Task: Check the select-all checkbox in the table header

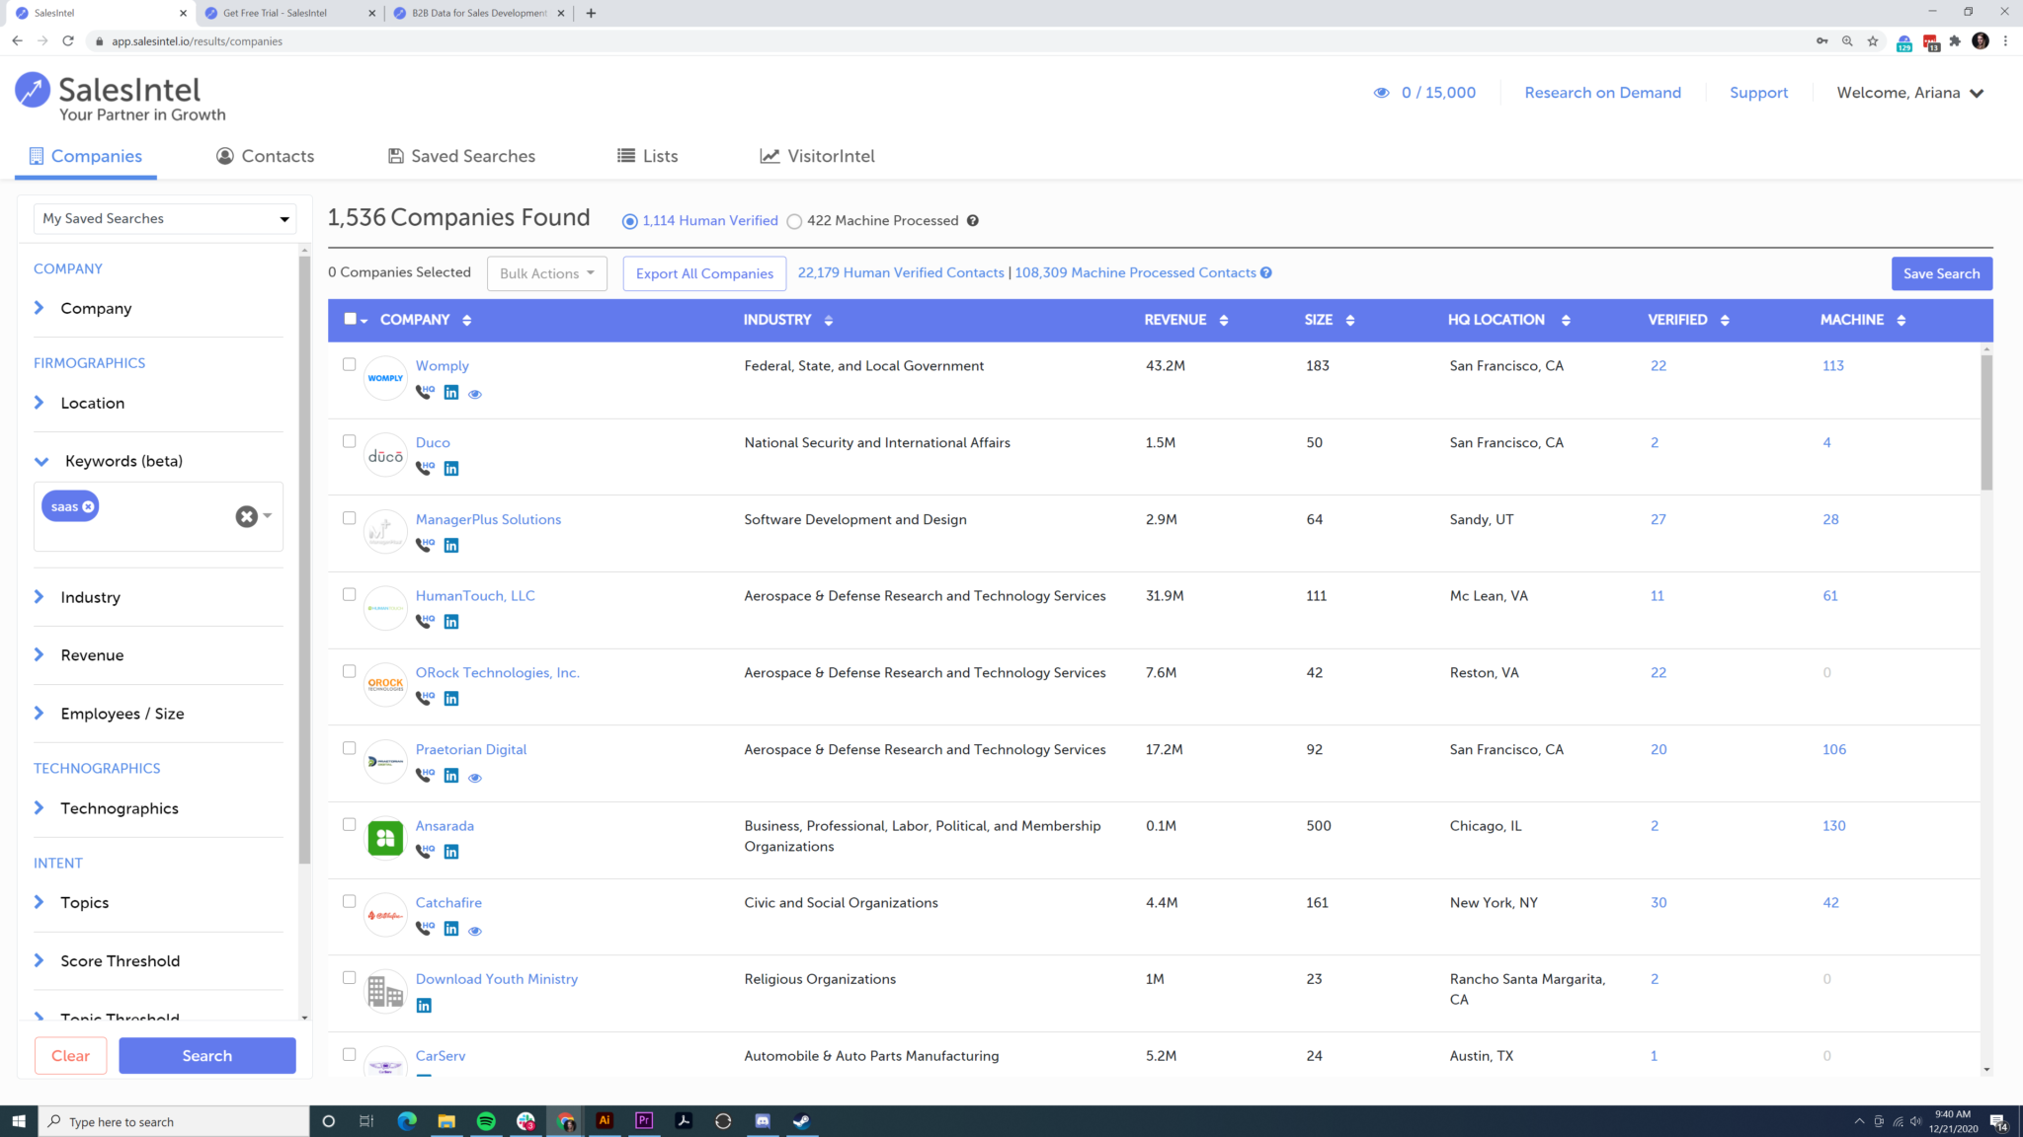Action: (351, 319)
